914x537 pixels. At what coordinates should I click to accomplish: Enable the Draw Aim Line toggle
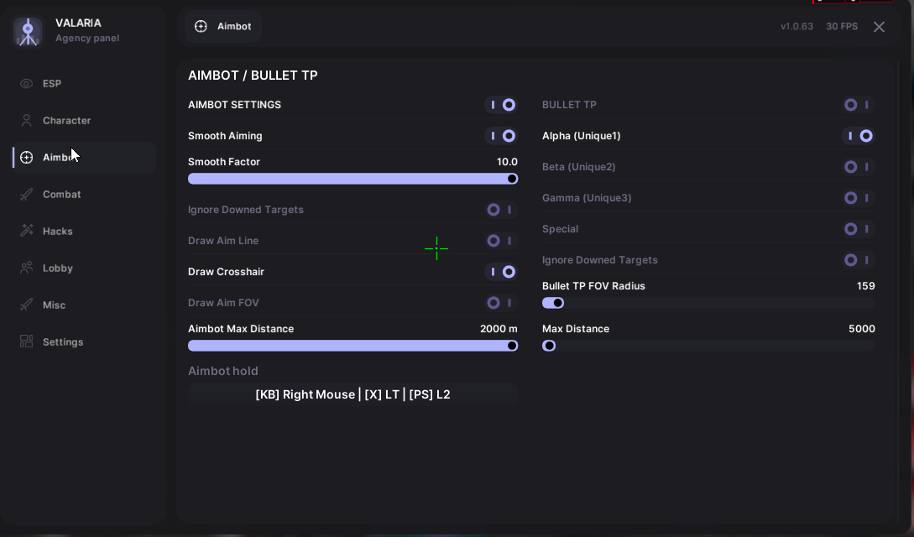pos(501,241)
